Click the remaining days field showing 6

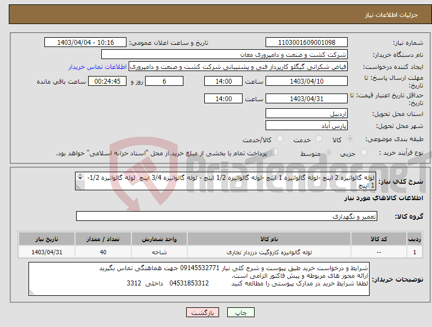click(x=164, y=81)
